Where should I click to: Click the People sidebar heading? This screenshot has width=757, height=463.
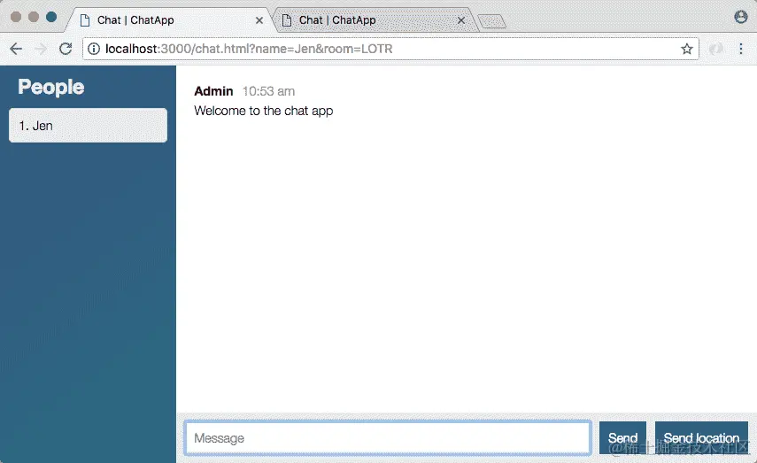pos(51,87)
